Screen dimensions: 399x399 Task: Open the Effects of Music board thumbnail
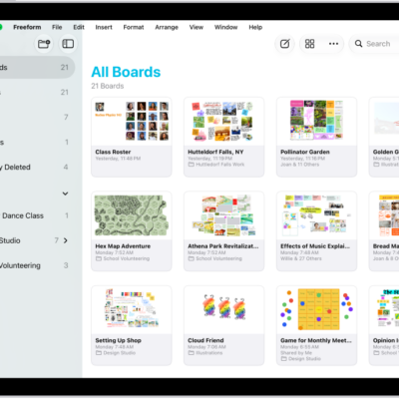[x=316, y=215]
